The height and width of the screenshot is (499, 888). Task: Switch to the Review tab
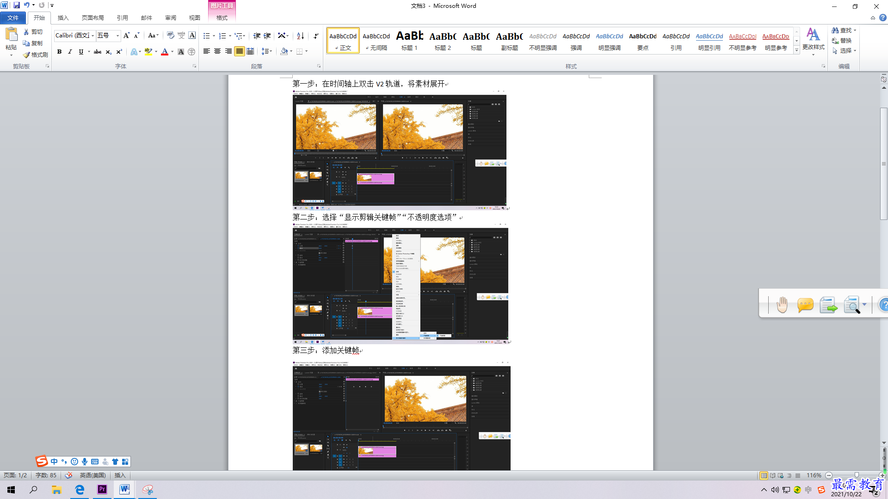(170, 18)
